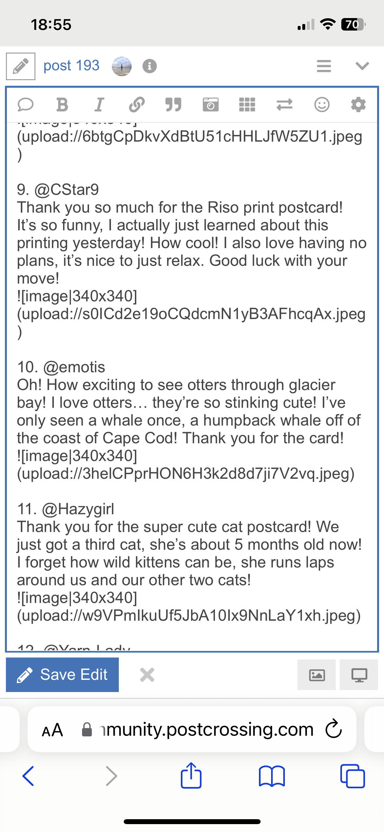Screen dimensions: 384x832
Task: Open Safari AA page settings menu
Action: pyautogui.click(x=53, y=730)
